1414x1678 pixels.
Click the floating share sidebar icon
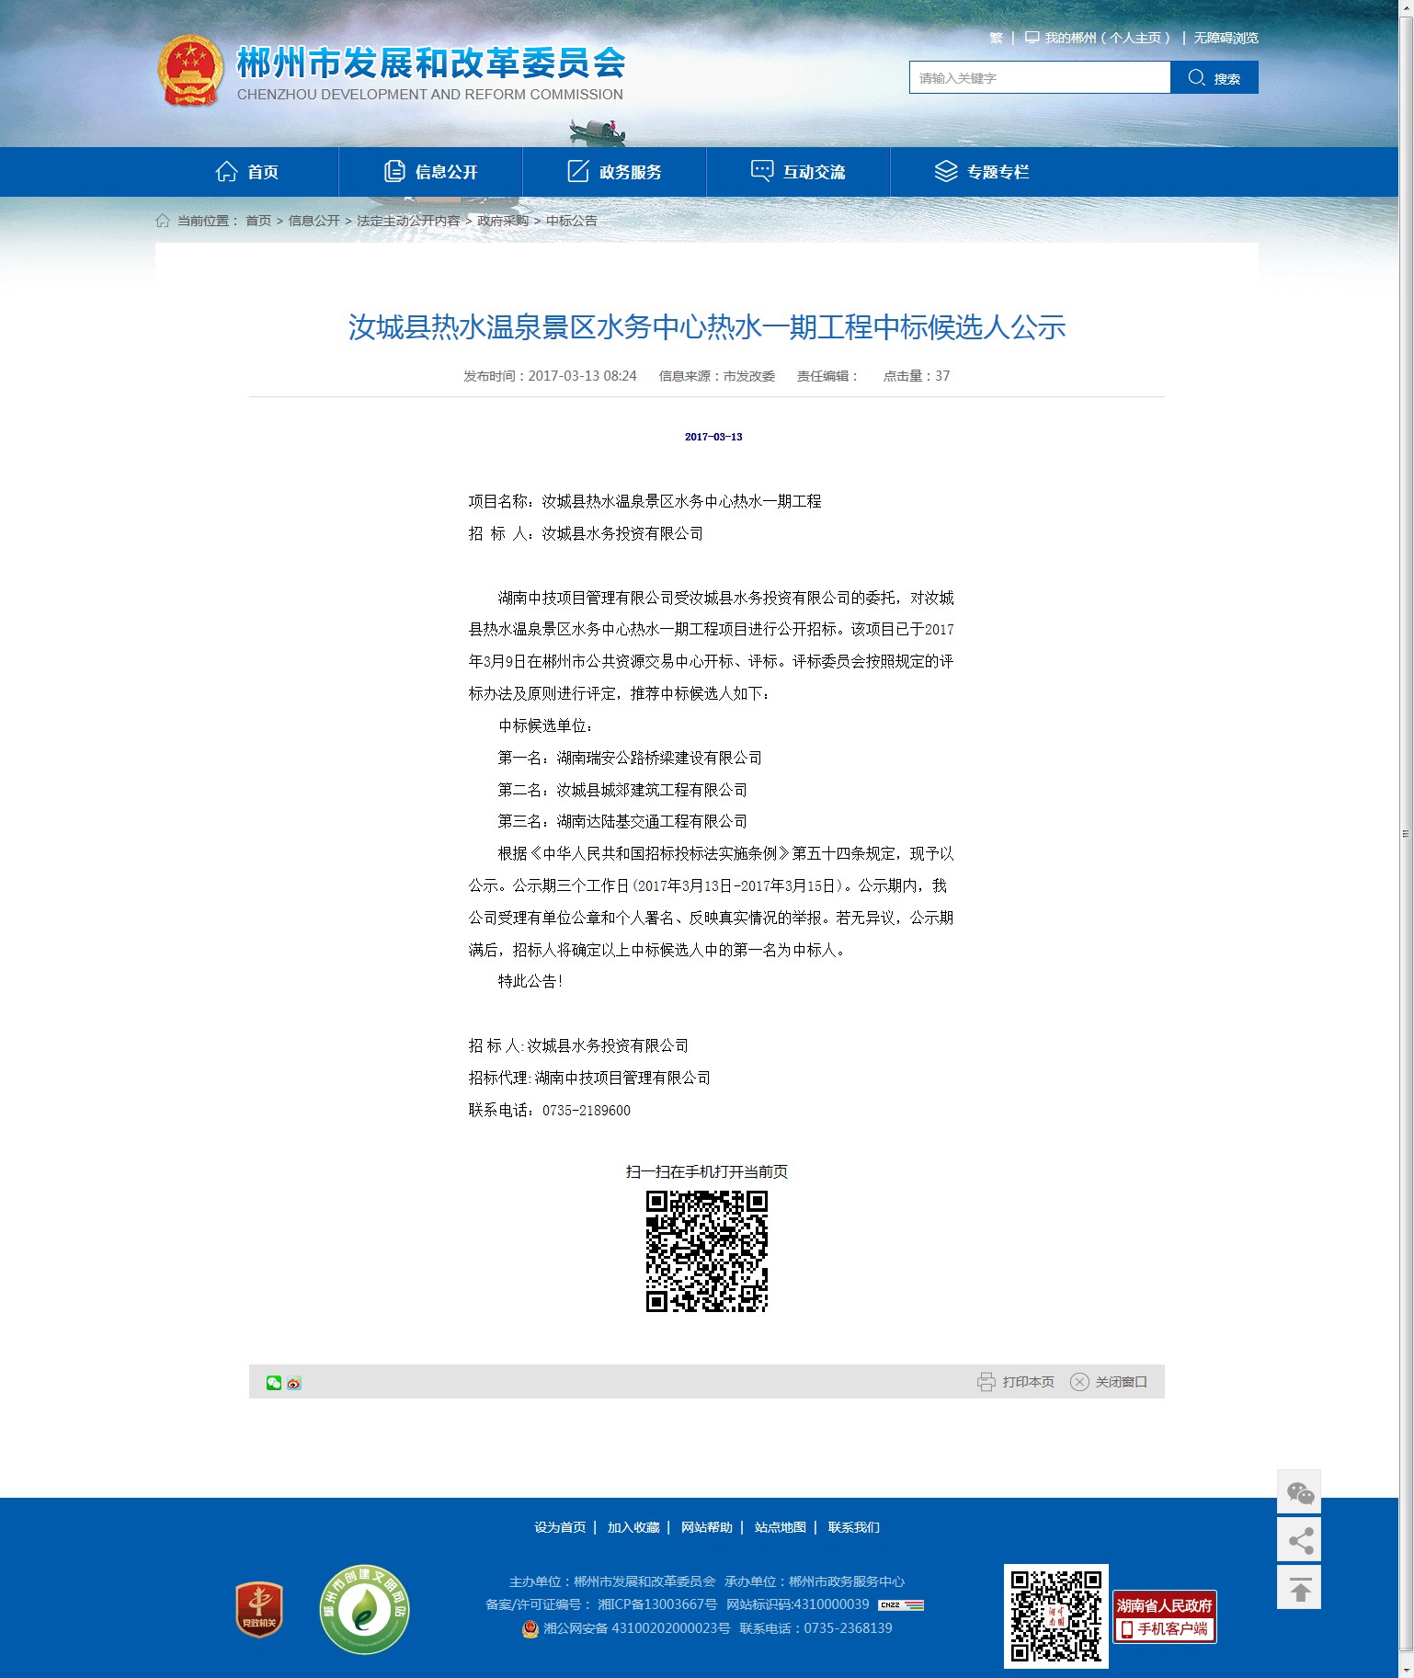[1299, 1540]
